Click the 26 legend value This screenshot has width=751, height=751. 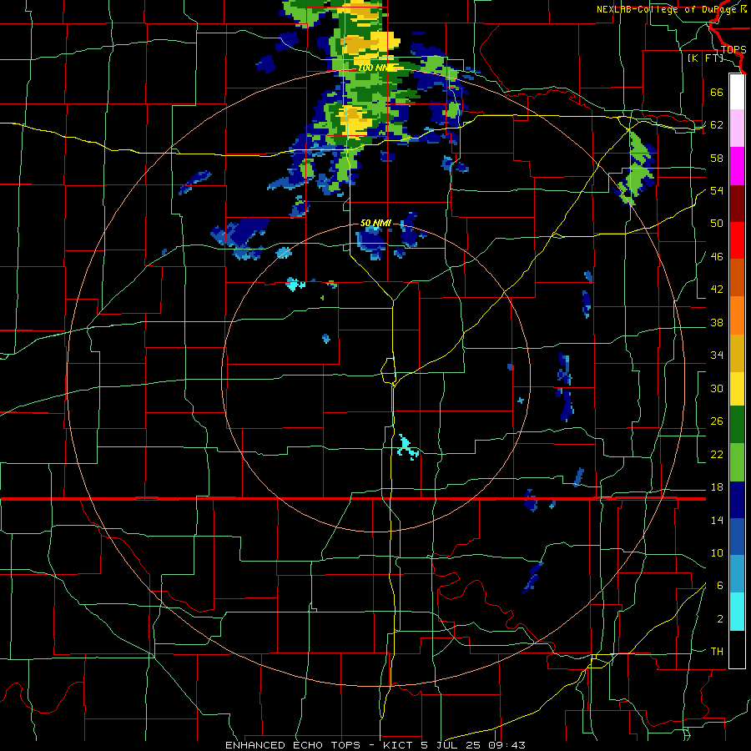point(717,421)
